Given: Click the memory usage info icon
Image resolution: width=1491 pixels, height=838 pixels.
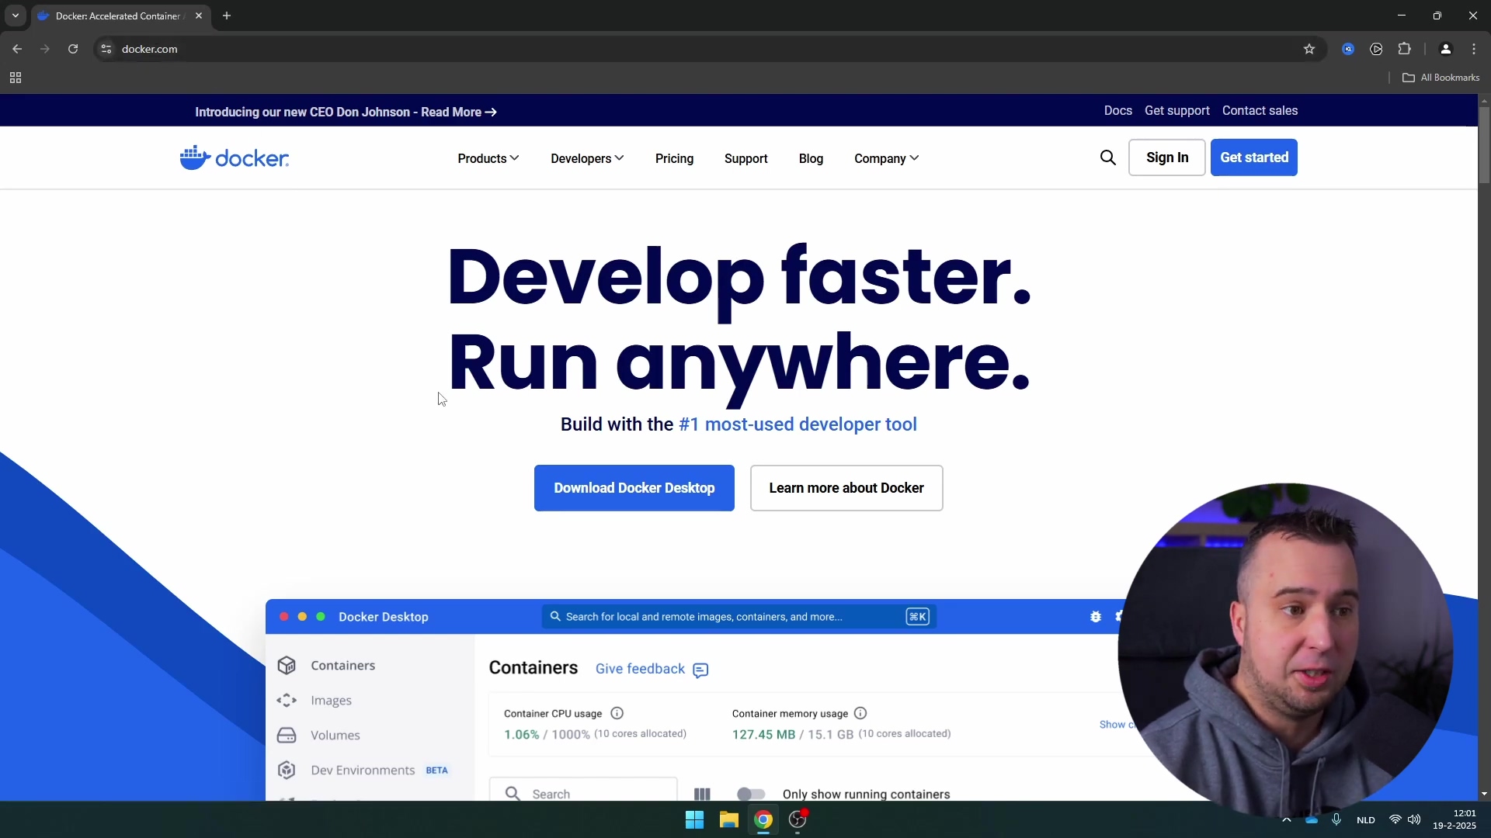Looking at the screenshot, I should point(860,713).
